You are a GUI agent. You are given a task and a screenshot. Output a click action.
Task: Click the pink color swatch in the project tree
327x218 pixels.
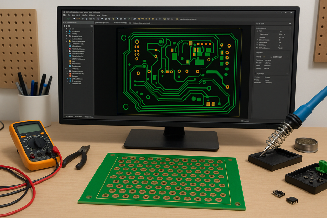[70, 49]
